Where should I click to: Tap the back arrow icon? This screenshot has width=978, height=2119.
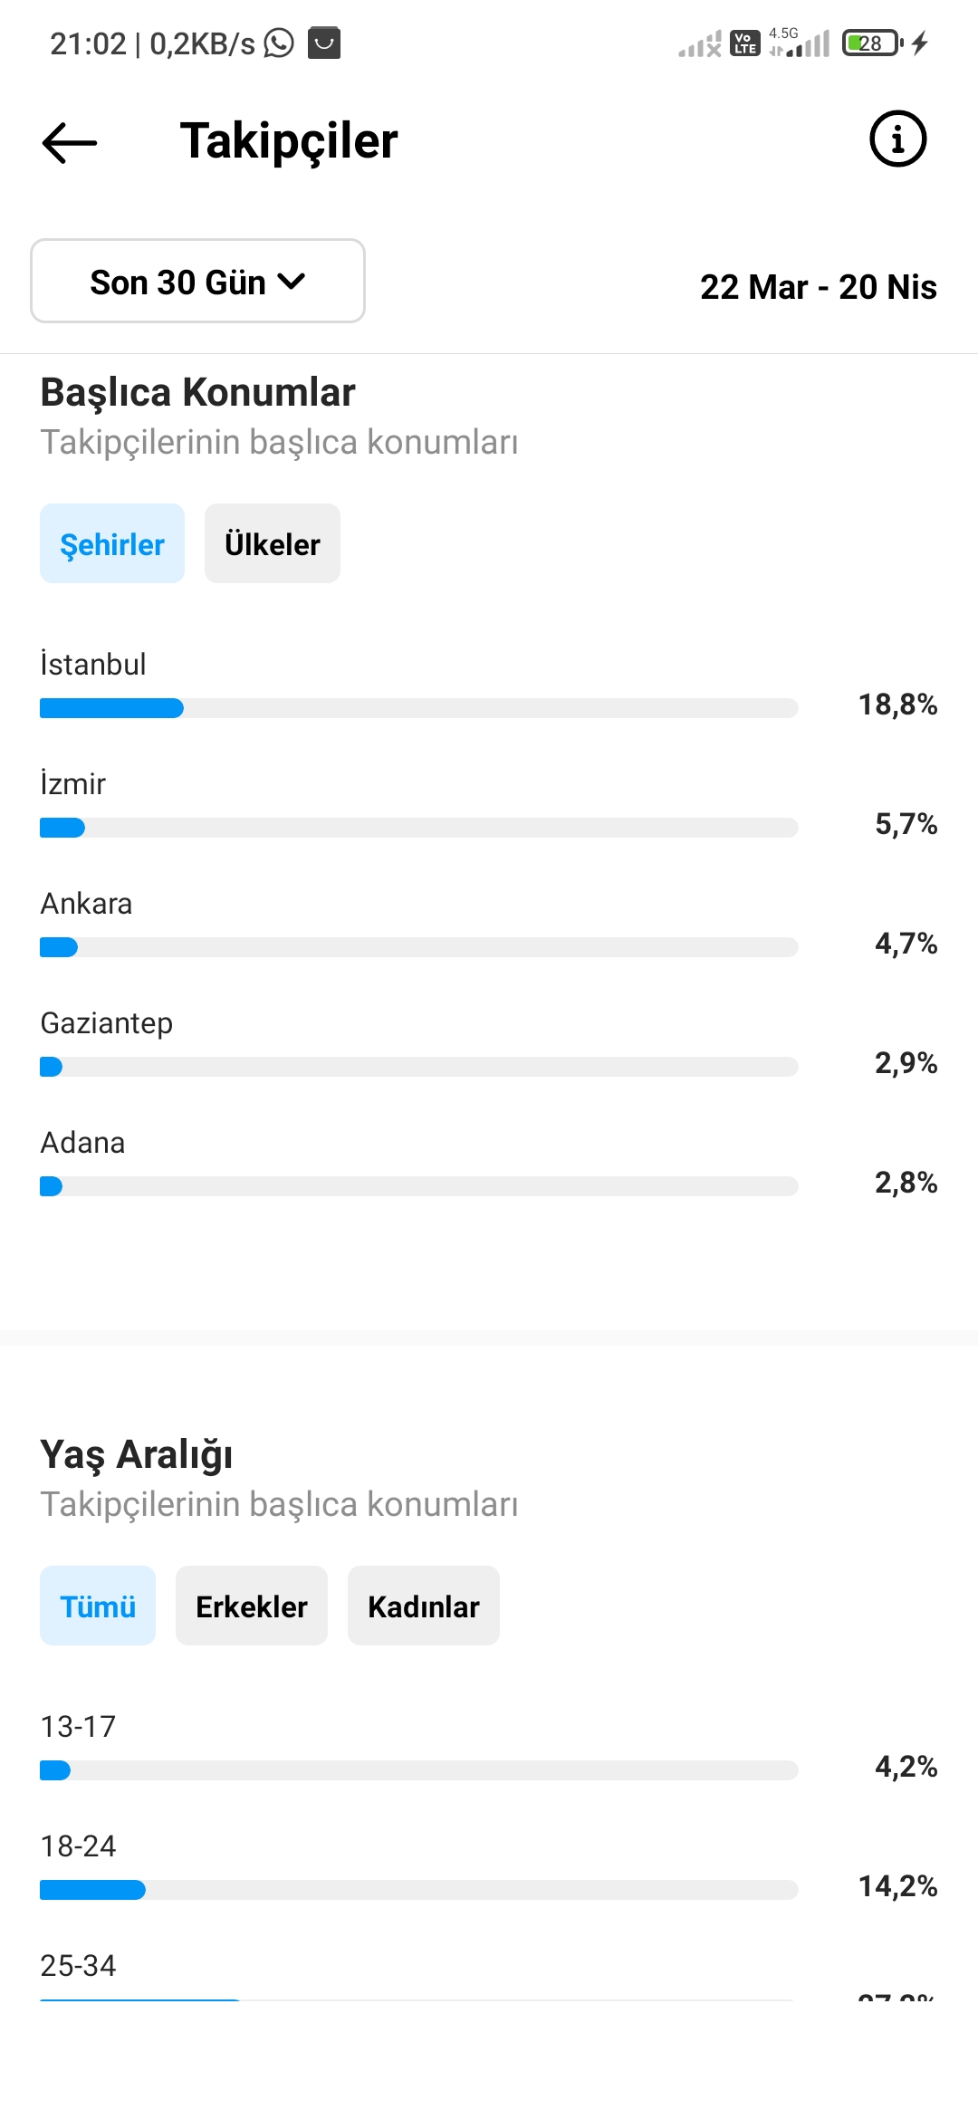click(70, 142)
